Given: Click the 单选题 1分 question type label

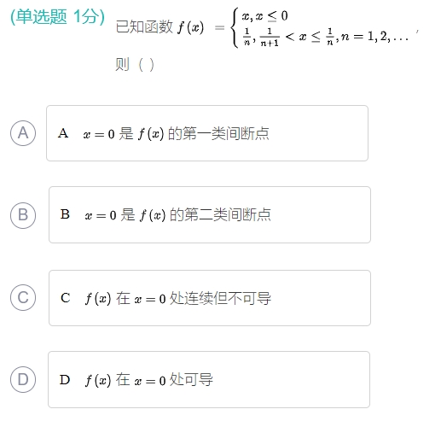Looking at the screenshot, I should click(57, 16).
